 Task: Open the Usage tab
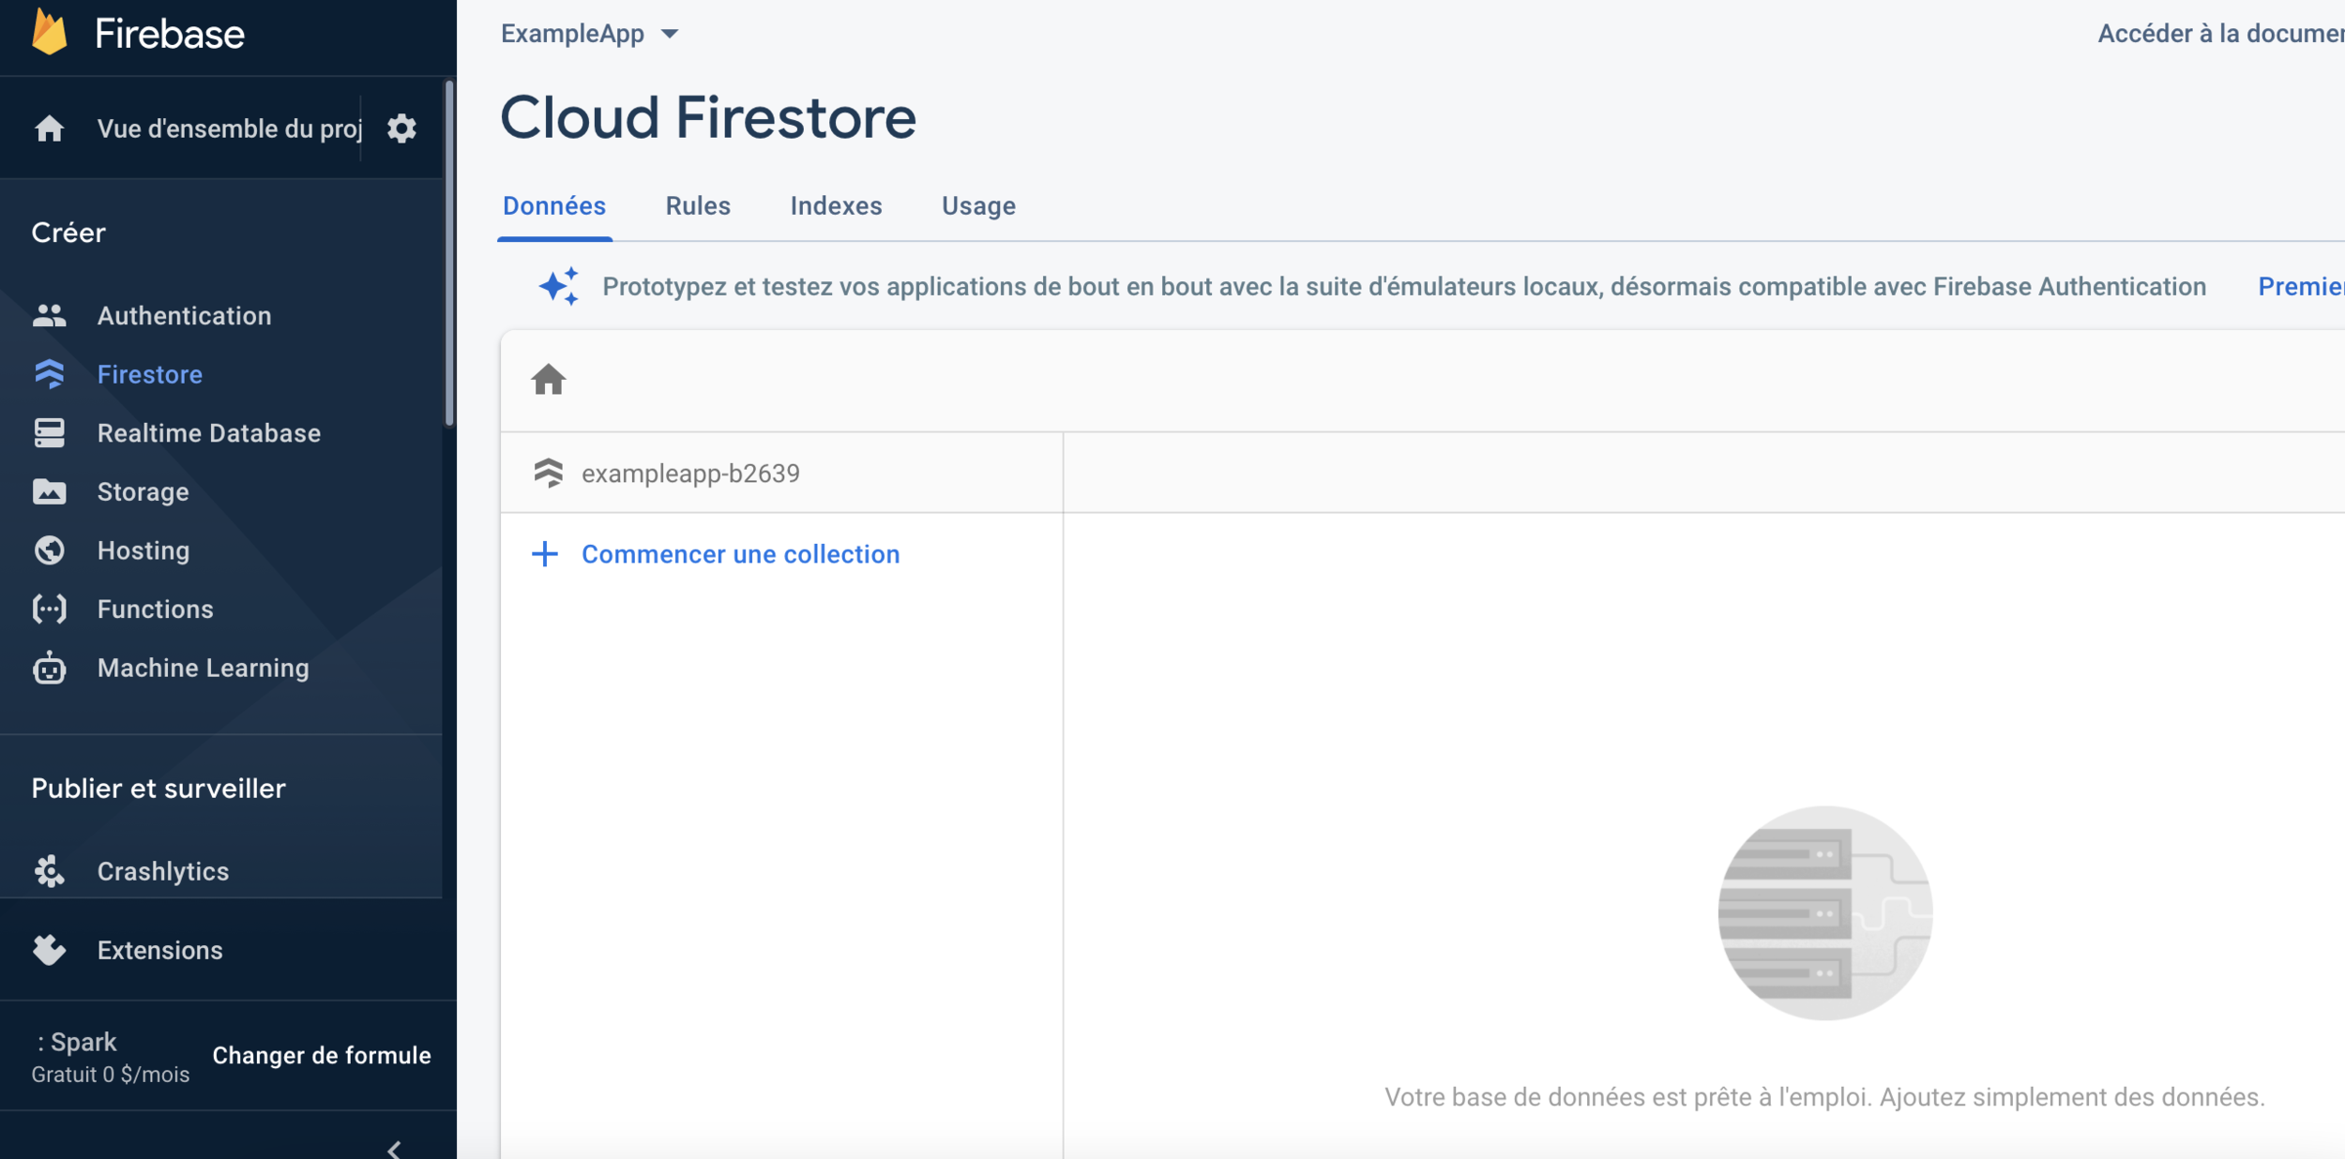pos(977,206)
